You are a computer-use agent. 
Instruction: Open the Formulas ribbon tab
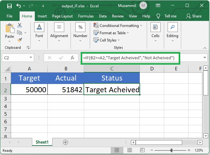pyautogui.click(x=86, y=16)
